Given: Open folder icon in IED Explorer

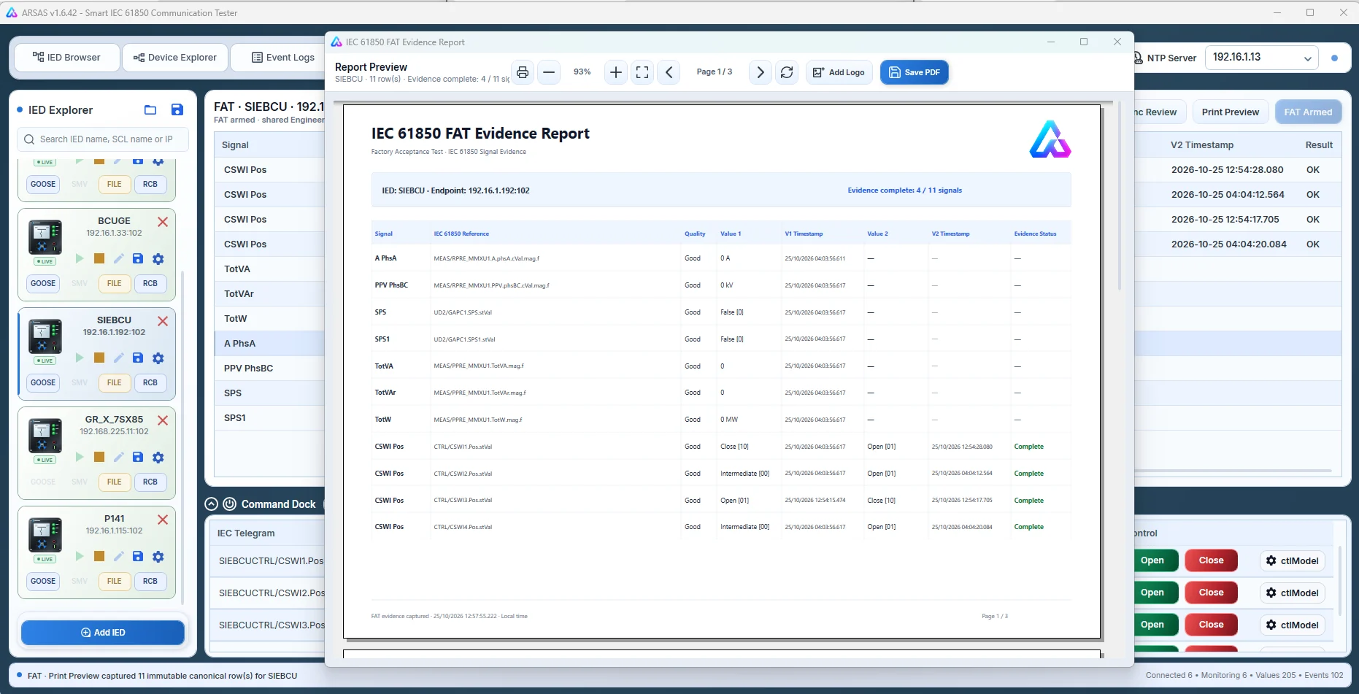Looking at the screenshot, I should coord(150,110).
